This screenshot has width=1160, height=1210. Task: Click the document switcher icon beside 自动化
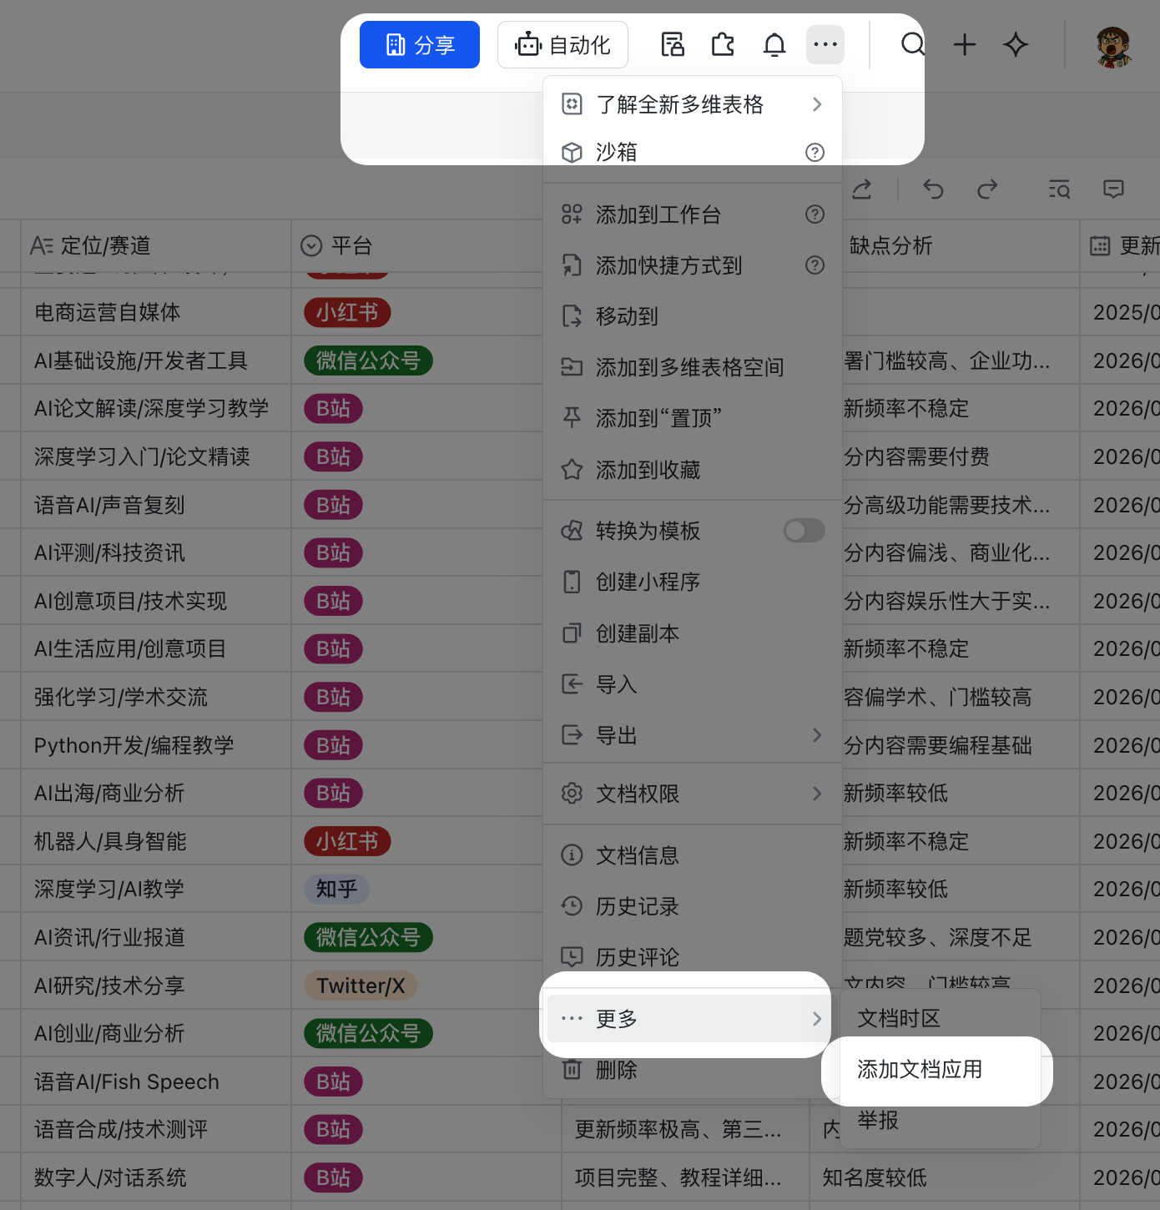tap(673, 45)
